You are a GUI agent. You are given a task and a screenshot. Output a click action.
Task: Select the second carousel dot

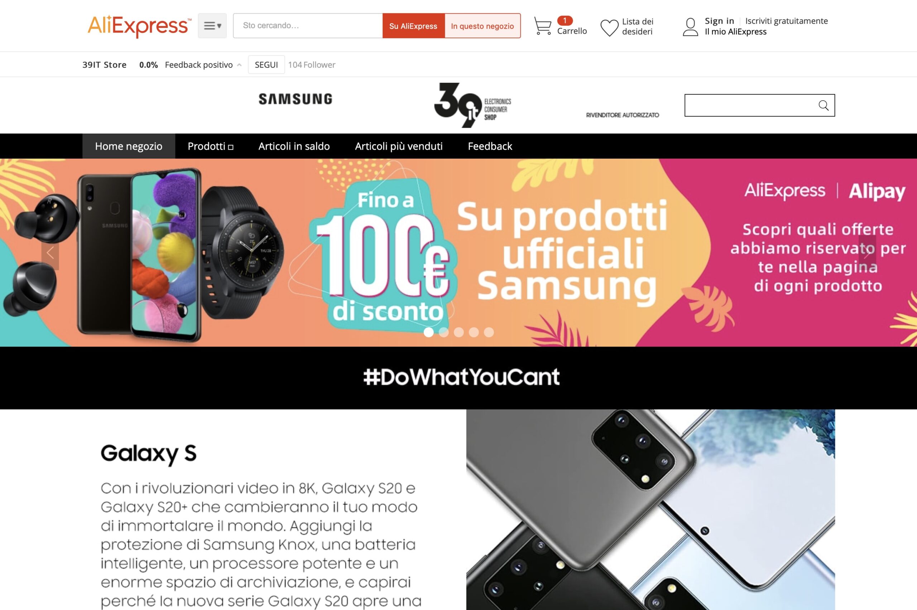tap(444, 332)
